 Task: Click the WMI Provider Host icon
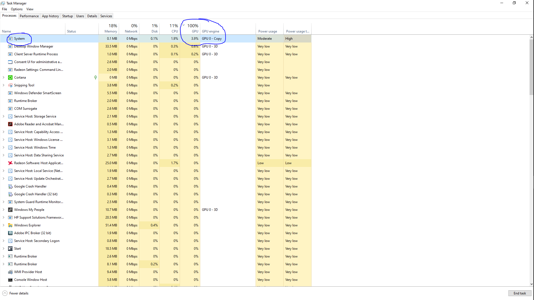[10, 272]
